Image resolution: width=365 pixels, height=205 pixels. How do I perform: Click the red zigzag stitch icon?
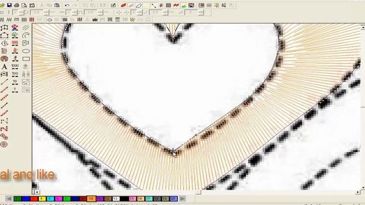point(176,5)
